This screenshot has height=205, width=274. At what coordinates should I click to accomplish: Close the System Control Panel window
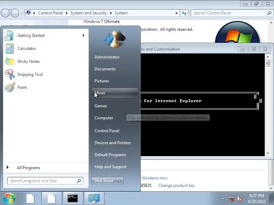point(268,4)
